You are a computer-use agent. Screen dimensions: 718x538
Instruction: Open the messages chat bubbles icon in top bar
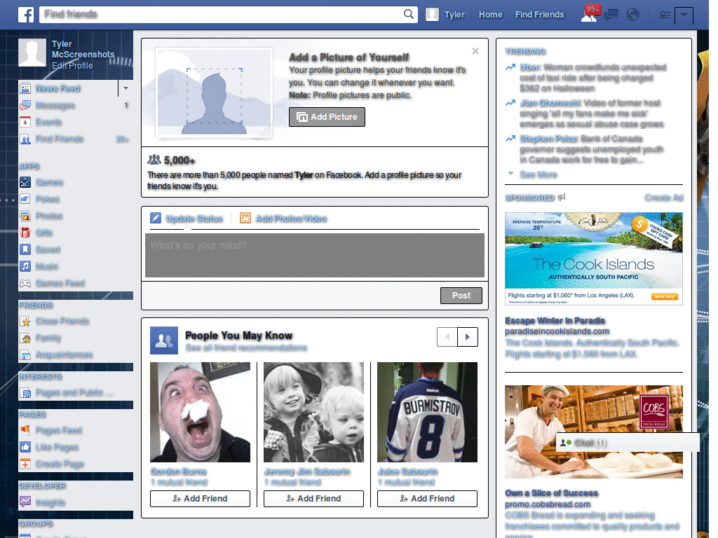pyautogui.click(x=611, y=15)
